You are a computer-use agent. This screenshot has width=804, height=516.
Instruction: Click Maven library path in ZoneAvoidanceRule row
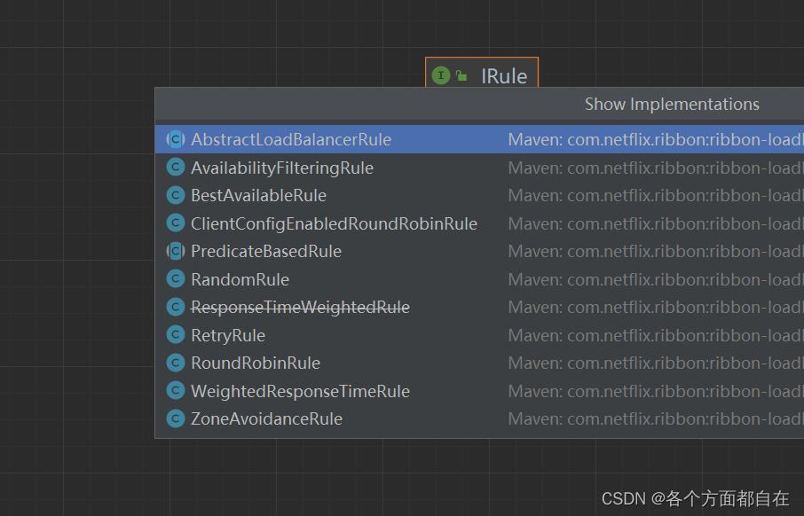pos(656,419)
